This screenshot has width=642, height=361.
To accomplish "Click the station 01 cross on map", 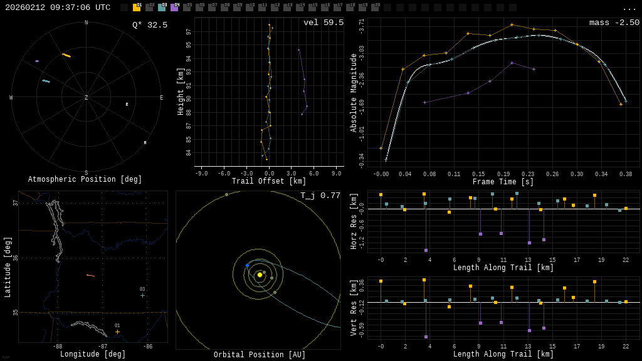I will tap(117, 332).
